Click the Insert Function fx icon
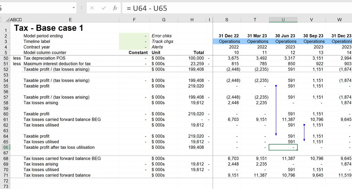352x189 pixels. tap(115, 8)
